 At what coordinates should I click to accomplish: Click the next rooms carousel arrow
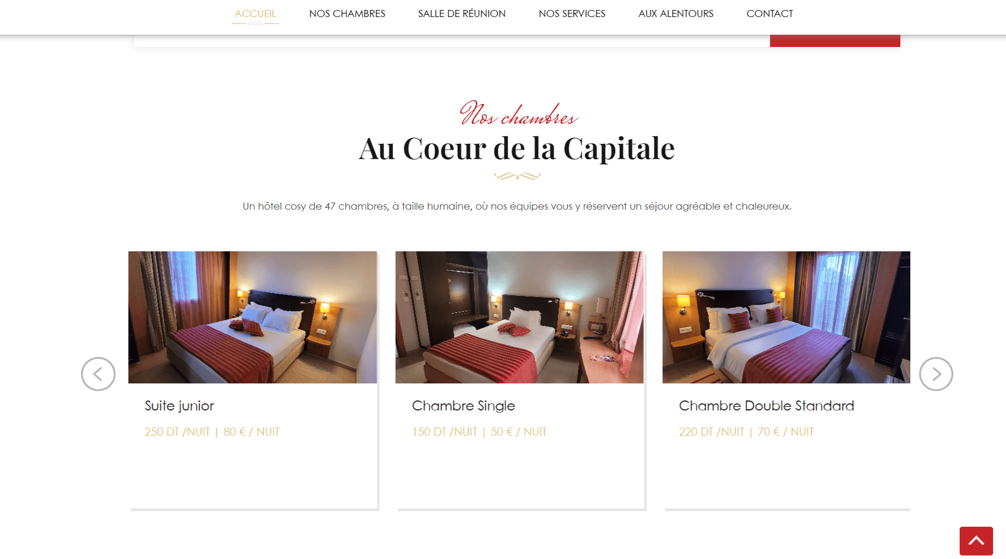(936, 374)
